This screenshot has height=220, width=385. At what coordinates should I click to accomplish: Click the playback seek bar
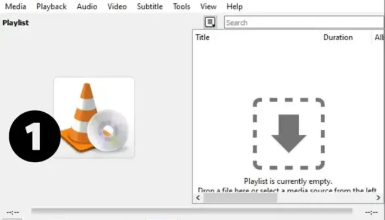point(191,211)
